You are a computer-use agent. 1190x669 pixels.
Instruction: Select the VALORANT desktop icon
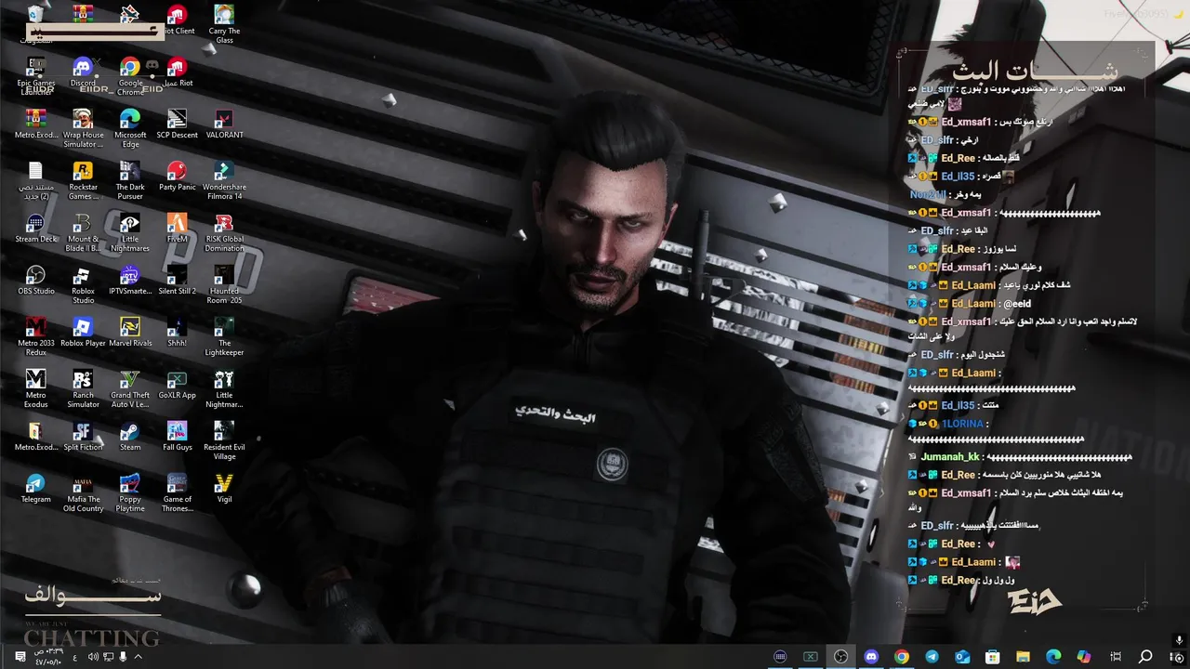(224, 125)
